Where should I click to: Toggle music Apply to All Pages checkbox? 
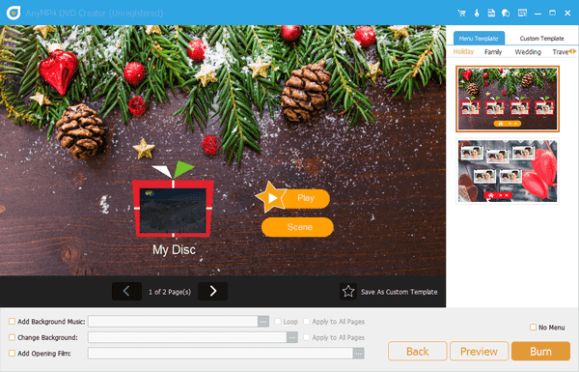click(x=307, y=322)
